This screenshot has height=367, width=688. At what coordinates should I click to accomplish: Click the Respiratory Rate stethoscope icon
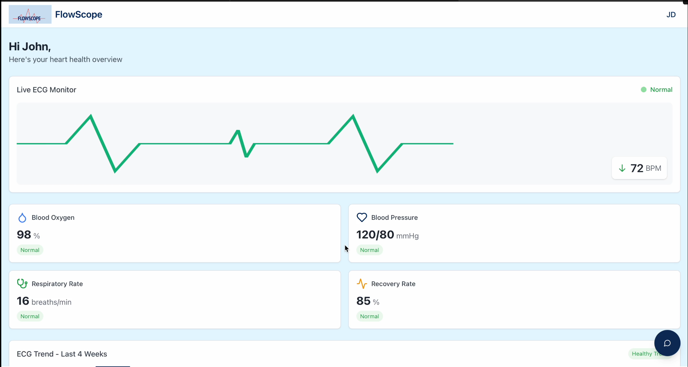22,284
